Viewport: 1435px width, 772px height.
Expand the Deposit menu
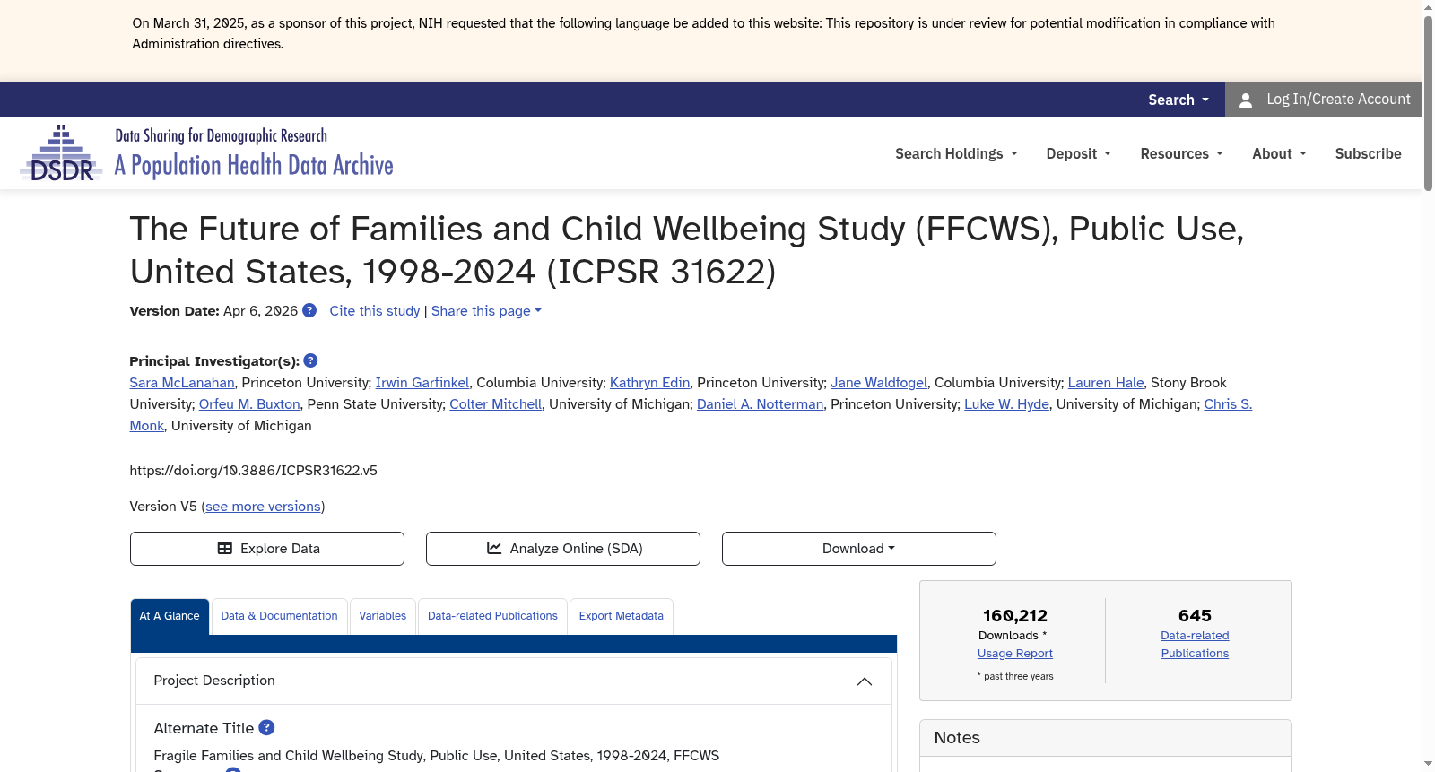[1078, 153]
